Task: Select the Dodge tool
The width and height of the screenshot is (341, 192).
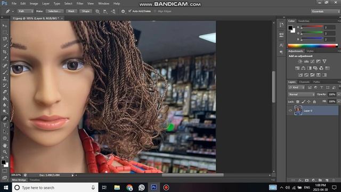Action: (5, 111)
